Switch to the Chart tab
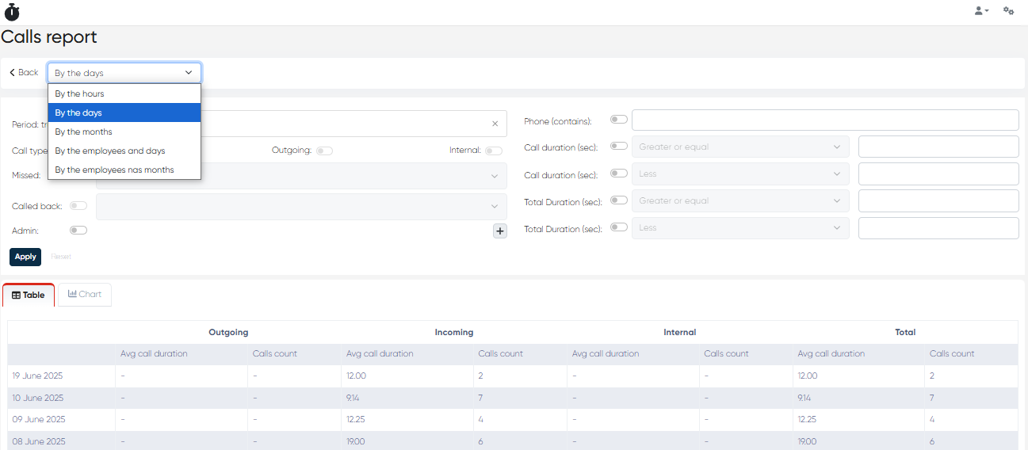Viewport: 1028px width, 450px height. point(85,295)
